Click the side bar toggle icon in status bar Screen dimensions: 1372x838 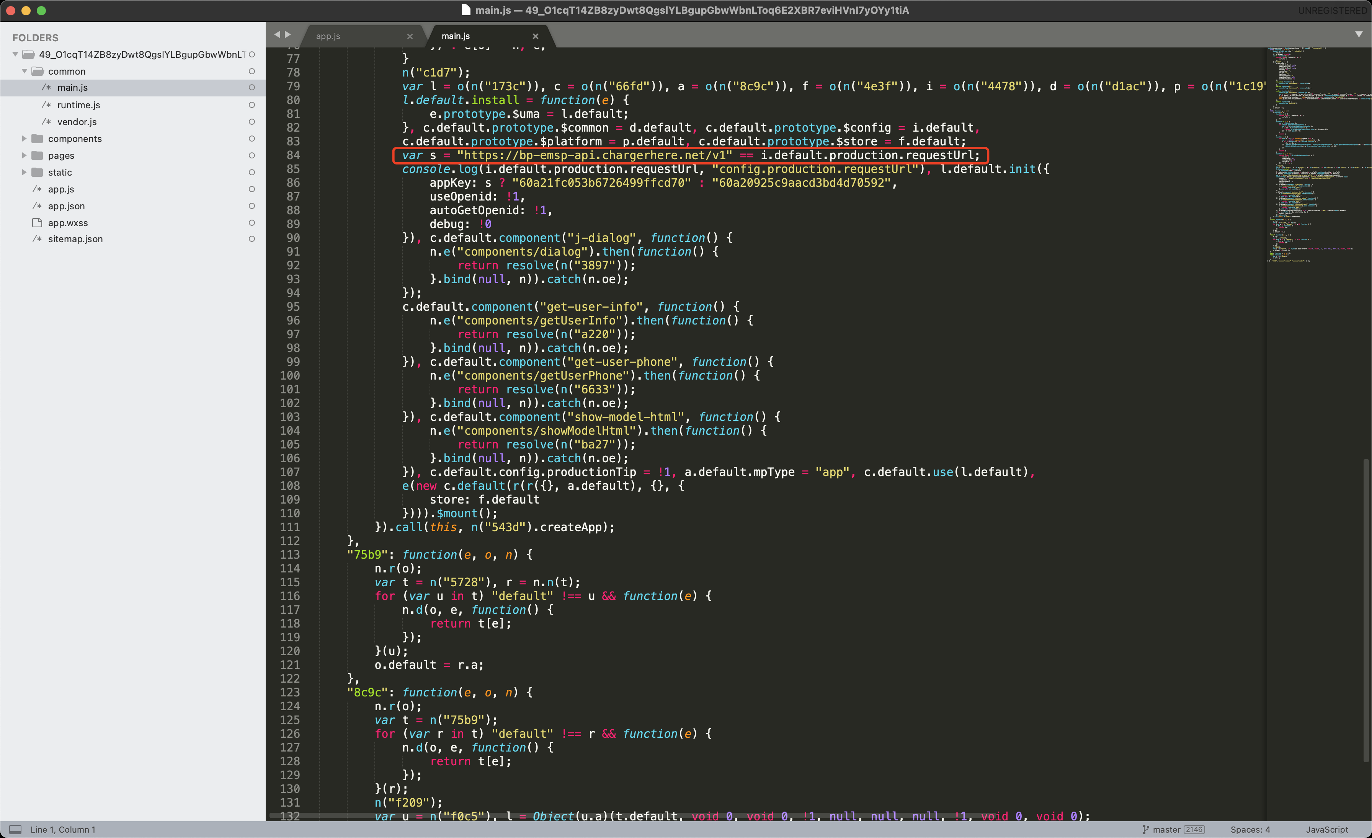pos(16,829)
